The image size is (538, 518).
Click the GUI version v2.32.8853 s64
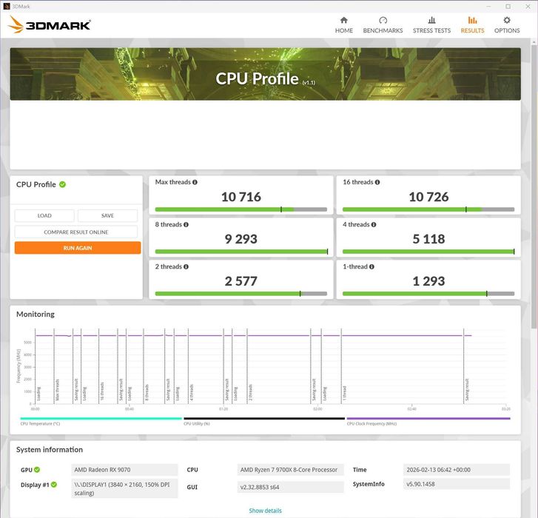click(x=290, y=487)
